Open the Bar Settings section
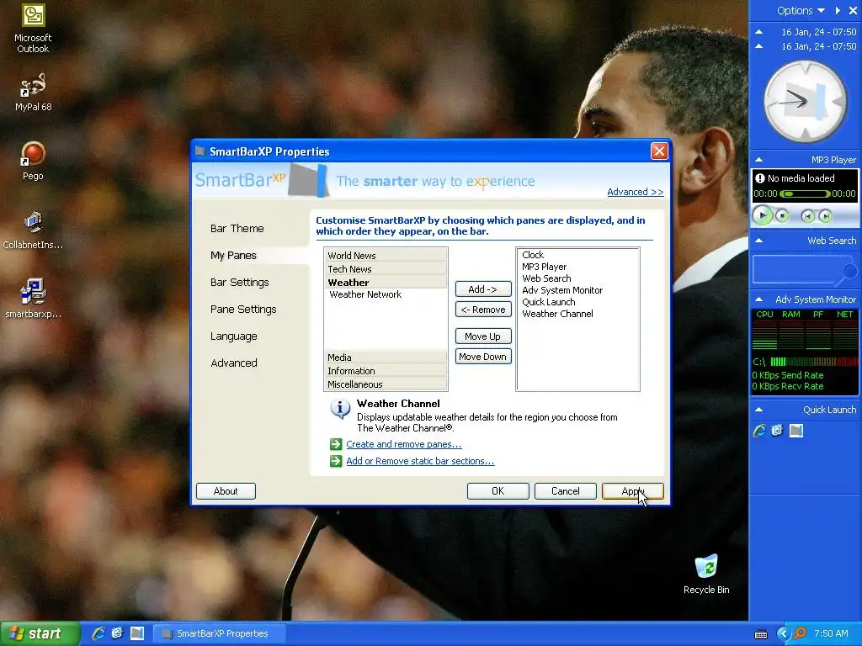862x646 pixels. pos(240,283)
